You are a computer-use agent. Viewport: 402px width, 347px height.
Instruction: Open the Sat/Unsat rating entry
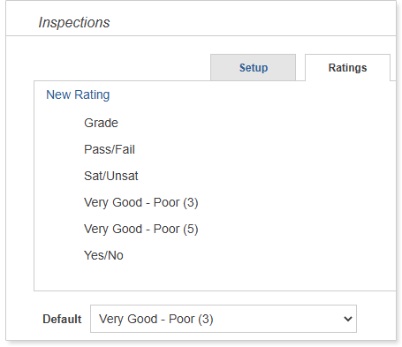pyautogui.click(x=111, y=176)
